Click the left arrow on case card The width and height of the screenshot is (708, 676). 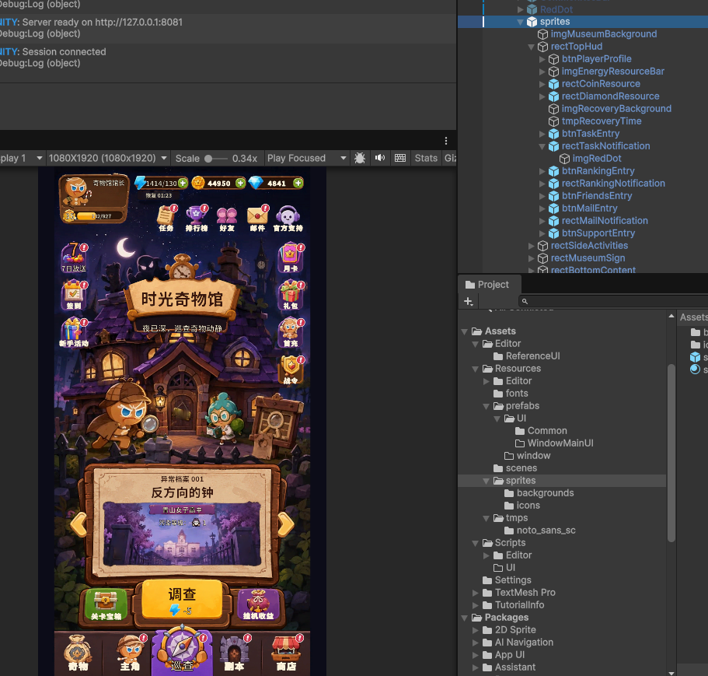pos(79,524)
